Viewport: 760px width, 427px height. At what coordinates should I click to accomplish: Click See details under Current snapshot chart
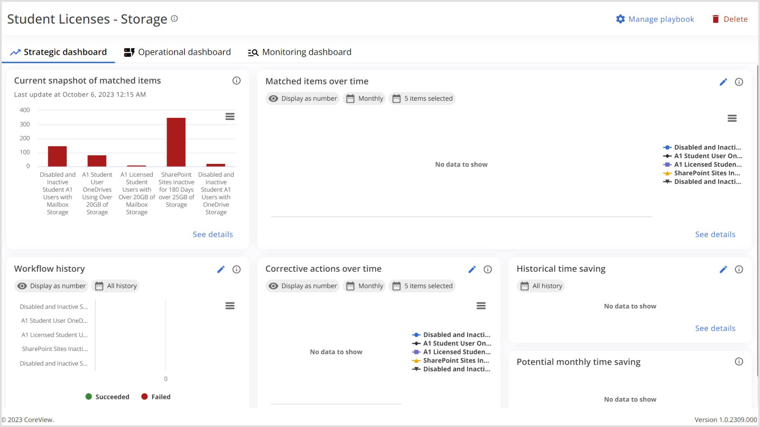212,234
